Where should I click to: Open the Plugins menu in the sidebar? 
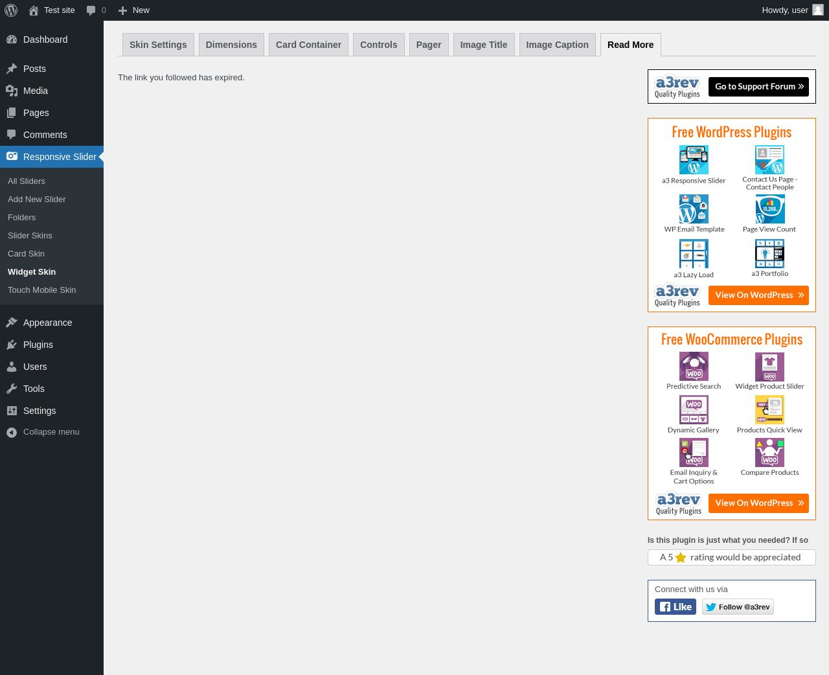tap(52, 345)
